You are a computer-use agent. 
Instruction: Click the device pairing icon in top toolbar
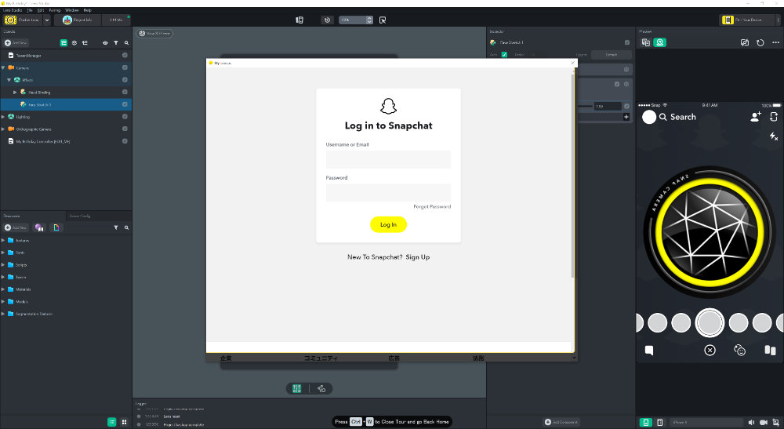(299, 20)
